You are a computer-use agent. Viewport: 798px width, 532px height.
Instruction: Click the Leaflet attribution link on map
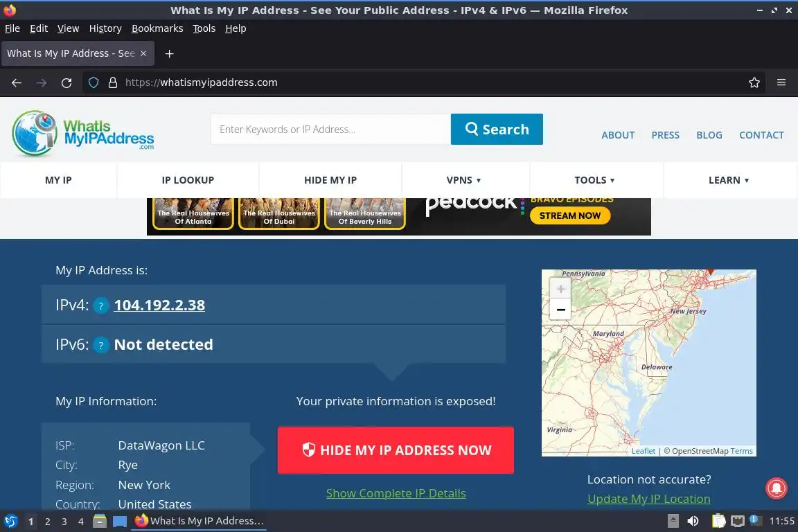(x=644, y=451)
